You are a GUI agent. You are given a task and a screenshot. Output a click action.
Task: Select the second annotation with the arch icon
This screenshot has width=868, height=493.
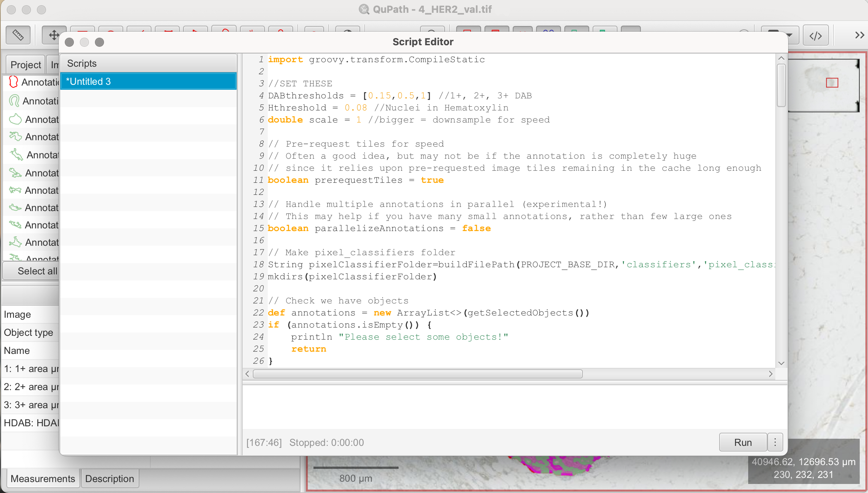coord(33,101)
